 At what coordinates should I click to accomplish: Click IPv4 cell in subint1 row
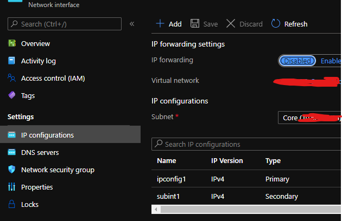[218, 197]
